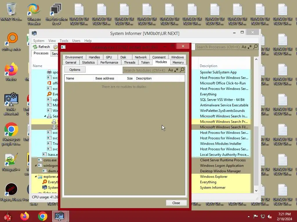Click the muted volume icon in system tray
Screen dimensions: 297x222
269,217
